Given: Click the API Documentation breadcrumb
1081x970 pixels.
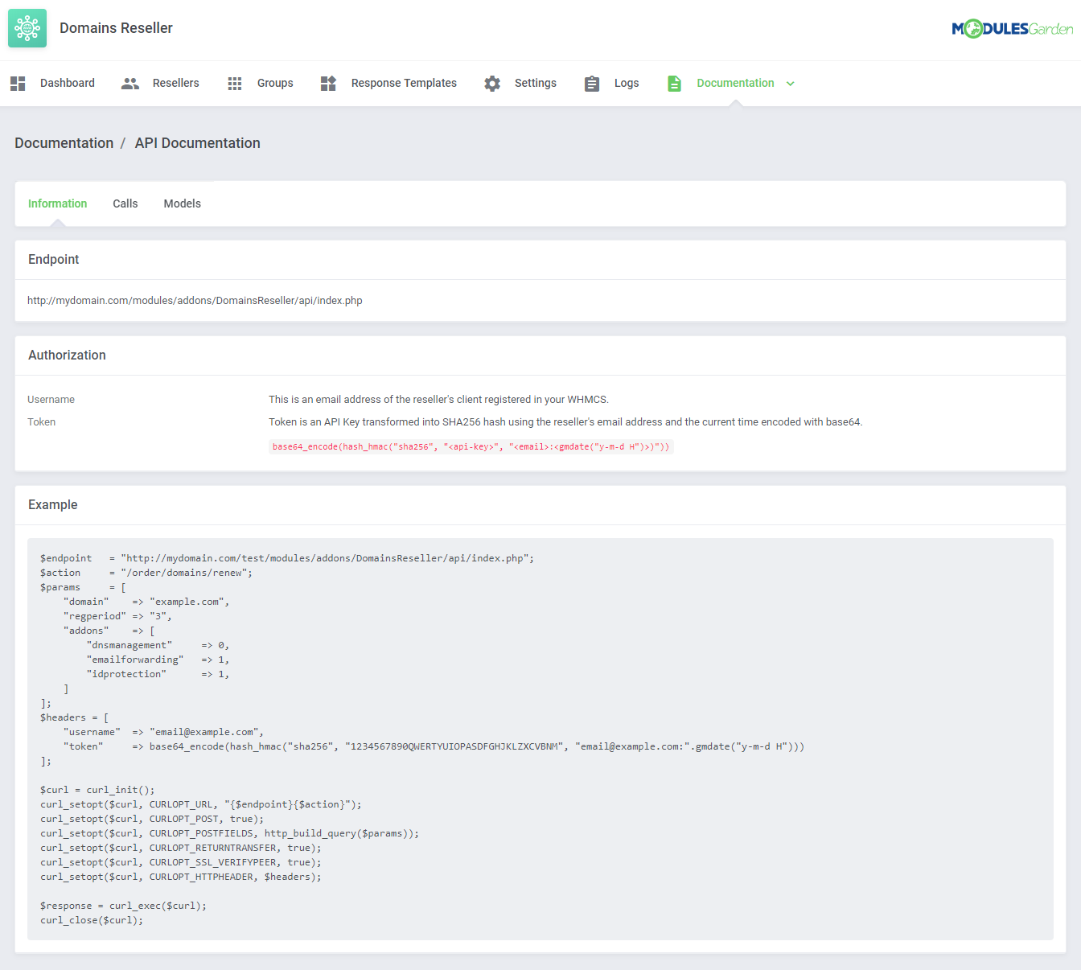Looking at the screenshot, I should 197,142.
